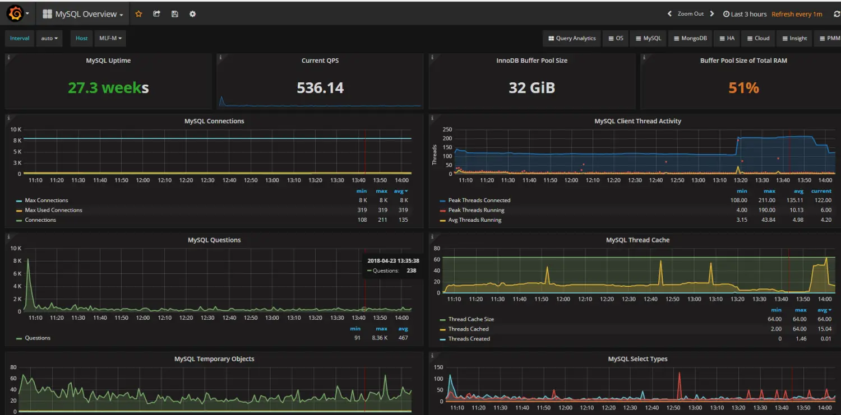The image size is (841, 415).
Task: Open the MySQL Thread Cache panel title menu
Action: pos(637,240)
